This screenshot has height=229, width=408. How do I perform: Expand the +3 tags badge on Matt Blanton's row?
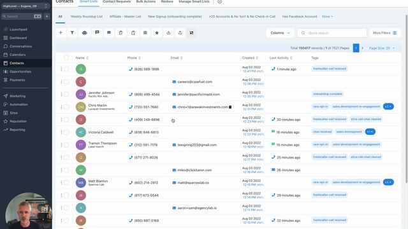(388, 183)
